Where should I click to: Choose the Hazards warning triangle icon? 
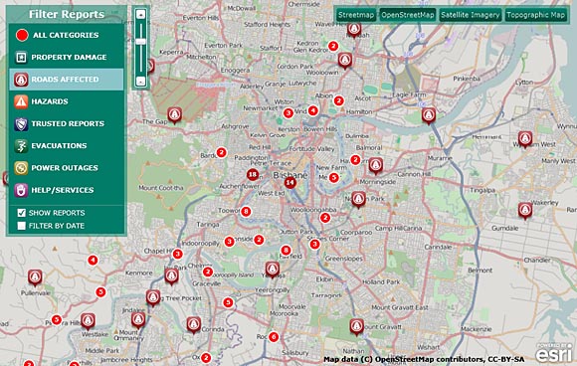[x=21, y=101]
